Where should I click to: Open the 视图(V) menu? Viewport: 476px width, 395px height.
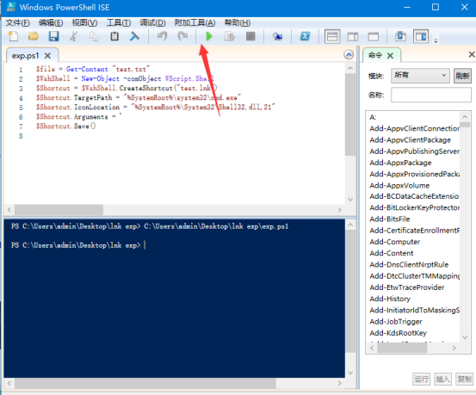click(84, 22)
